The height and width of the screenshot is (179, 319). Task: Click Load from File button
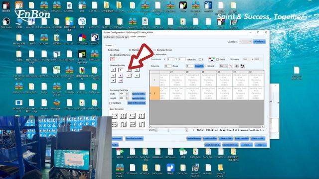pos(210,138)
